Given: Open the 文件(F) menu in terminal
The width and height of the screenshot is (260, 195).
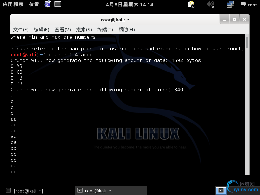Looking at the screenshot, I should 21,30.
